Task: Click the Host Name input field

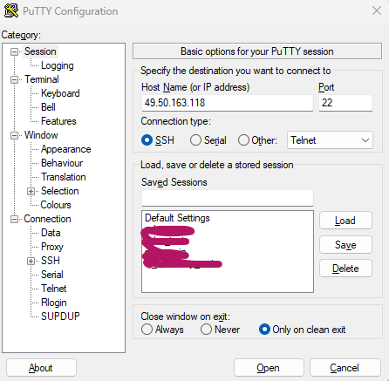Action: pos(228,103)
